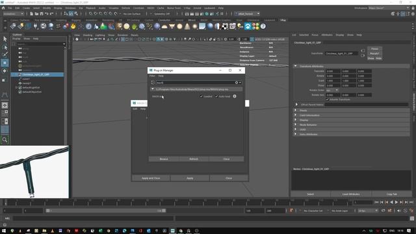This screenshot has height=234, width=416.
Task: Click the time slider track
Action: coord(177,202)
